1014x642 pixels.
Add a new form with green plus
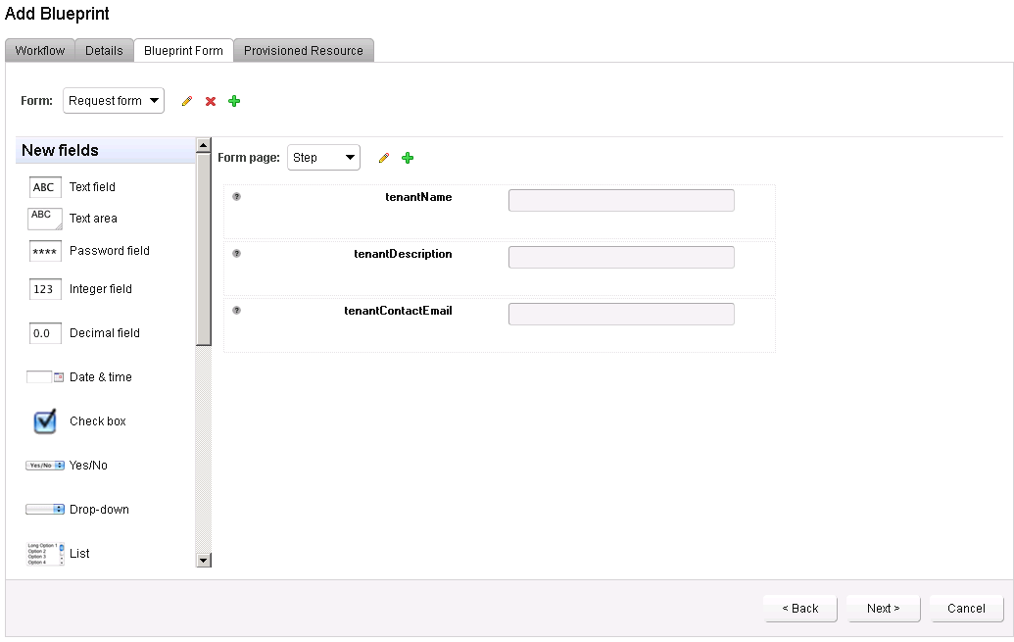(234, 101)
